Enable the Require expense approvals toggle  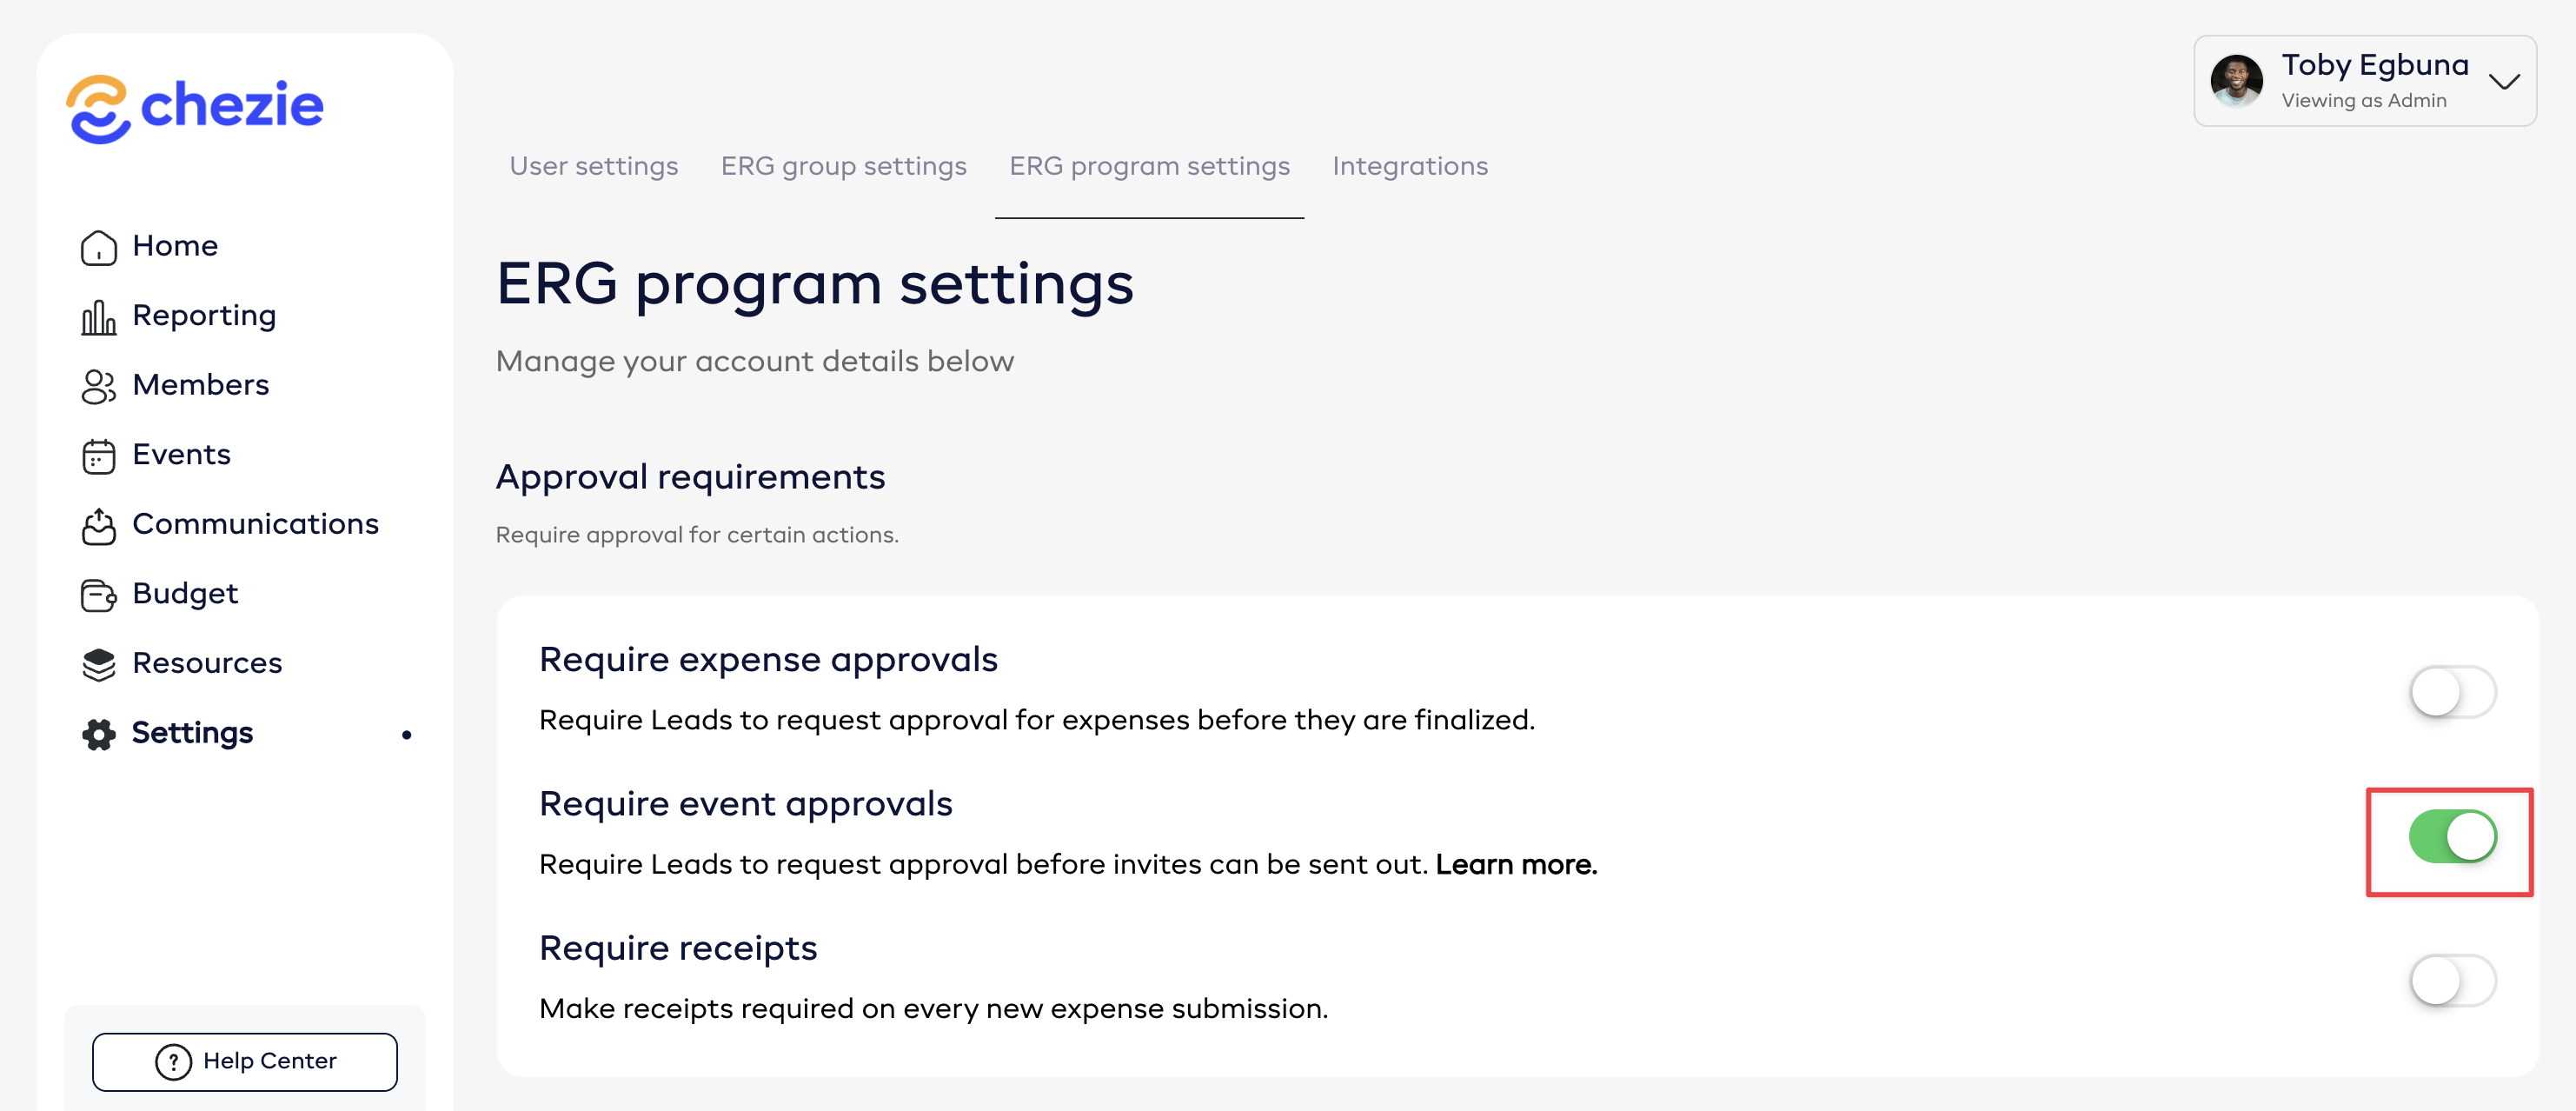click(2451, 692)
